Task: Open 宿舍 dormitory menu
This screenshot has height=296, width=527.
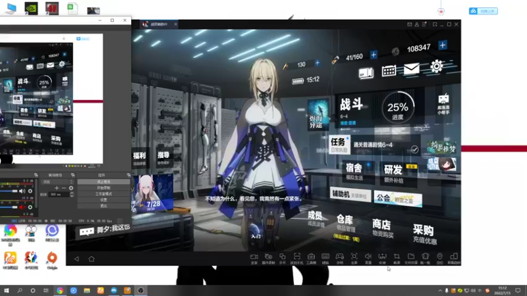Action: (357, 172)
